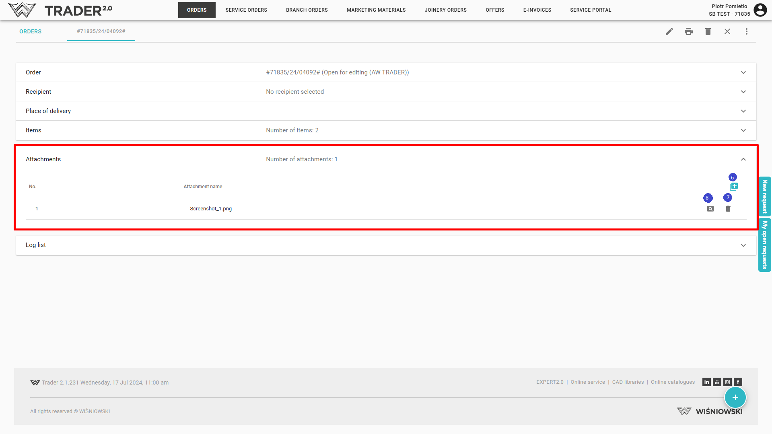Open the three-dot more options menu

(x=746, y=31)
